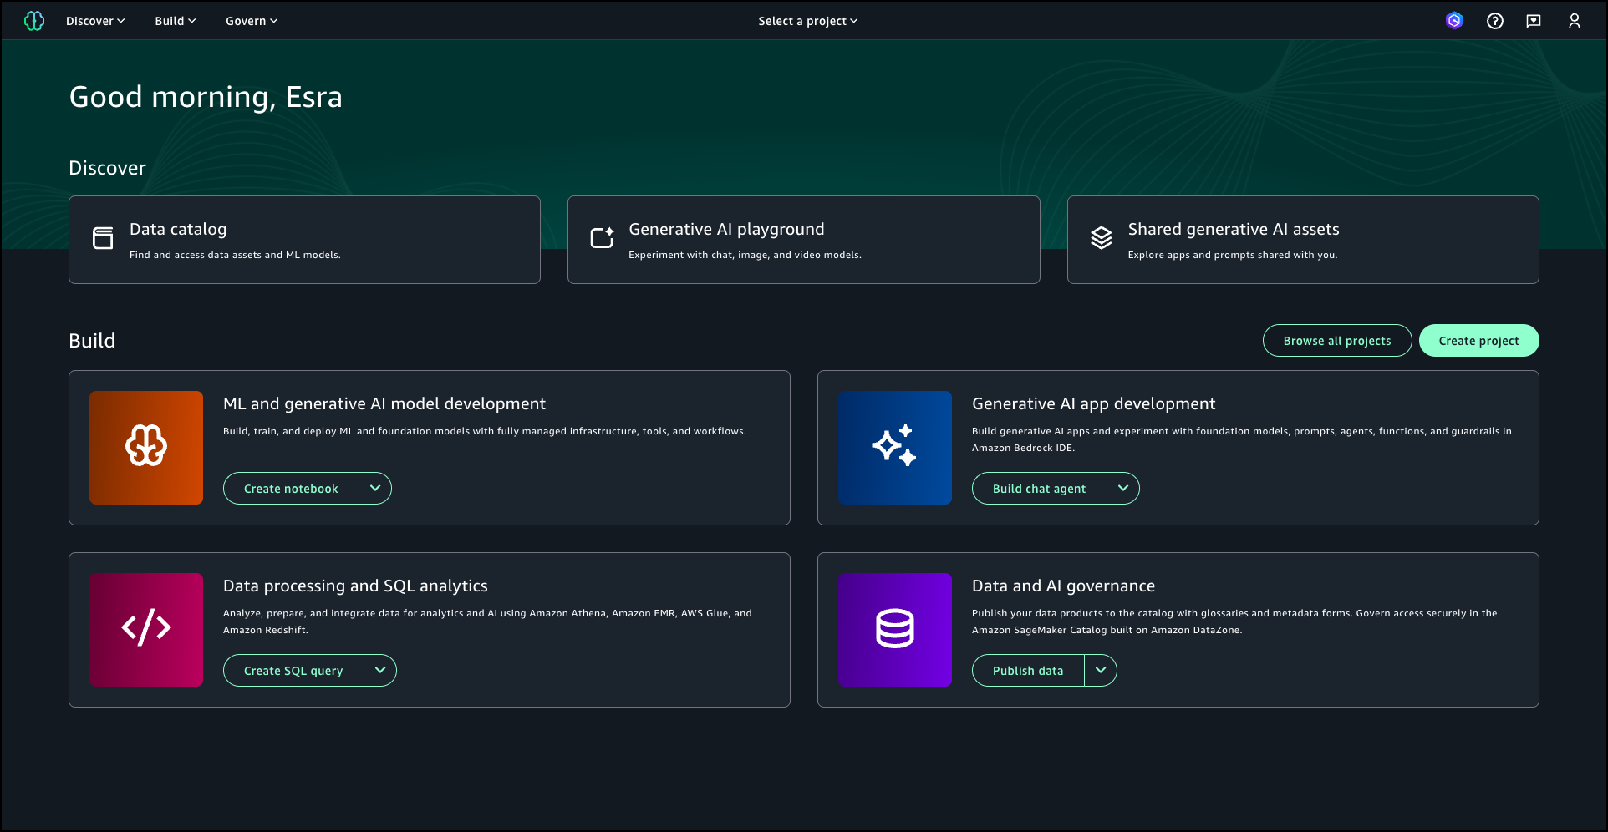1608x832 pixels.
Task: Expand the Build menu
Action: click(x=176, y=21)
